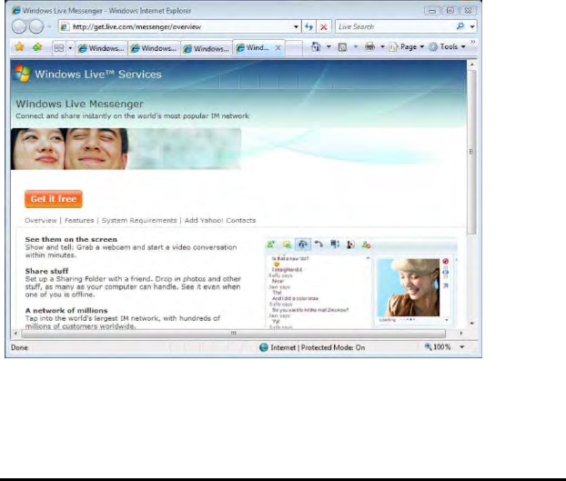Click the red stop webcam icon

coord(446,261)
